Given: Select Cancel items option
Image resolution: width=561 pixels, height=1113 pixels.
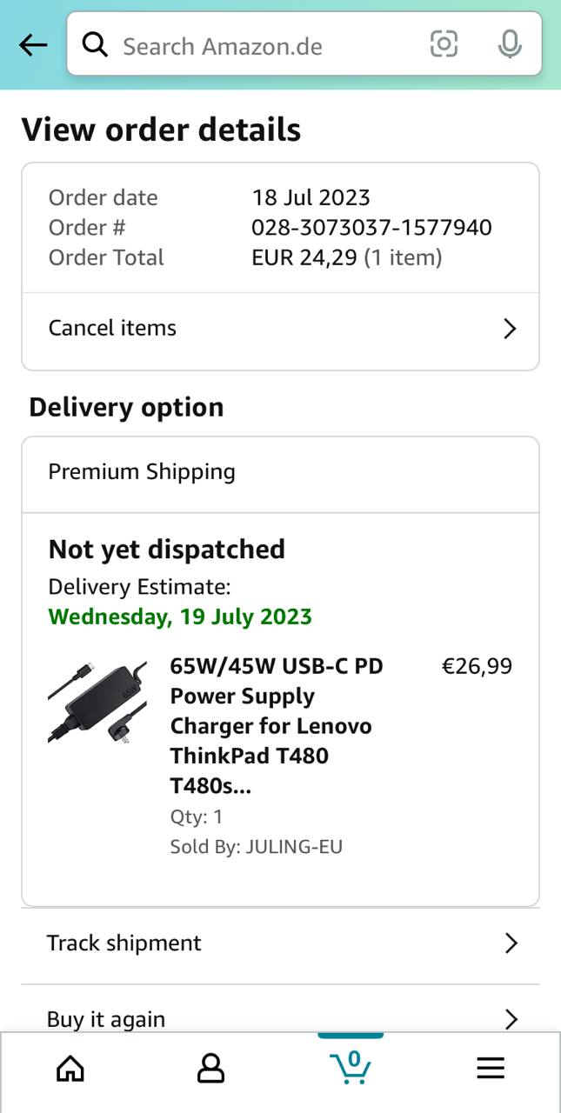Looking at the screenshot, I should pos(112,328).
